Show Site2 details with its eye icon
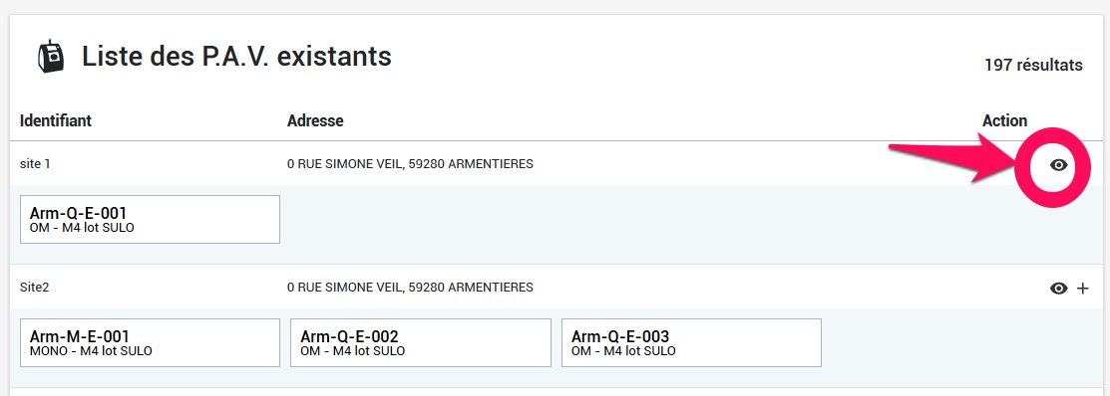 click(1058, 288)
